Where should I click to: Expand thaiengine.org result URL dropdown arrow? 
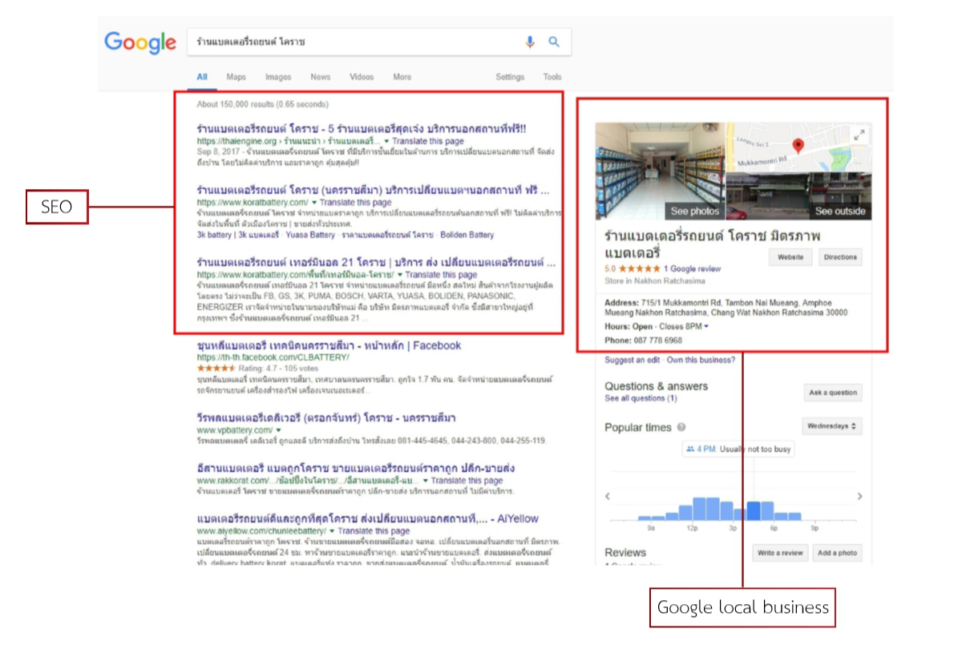tap(386, 141)
